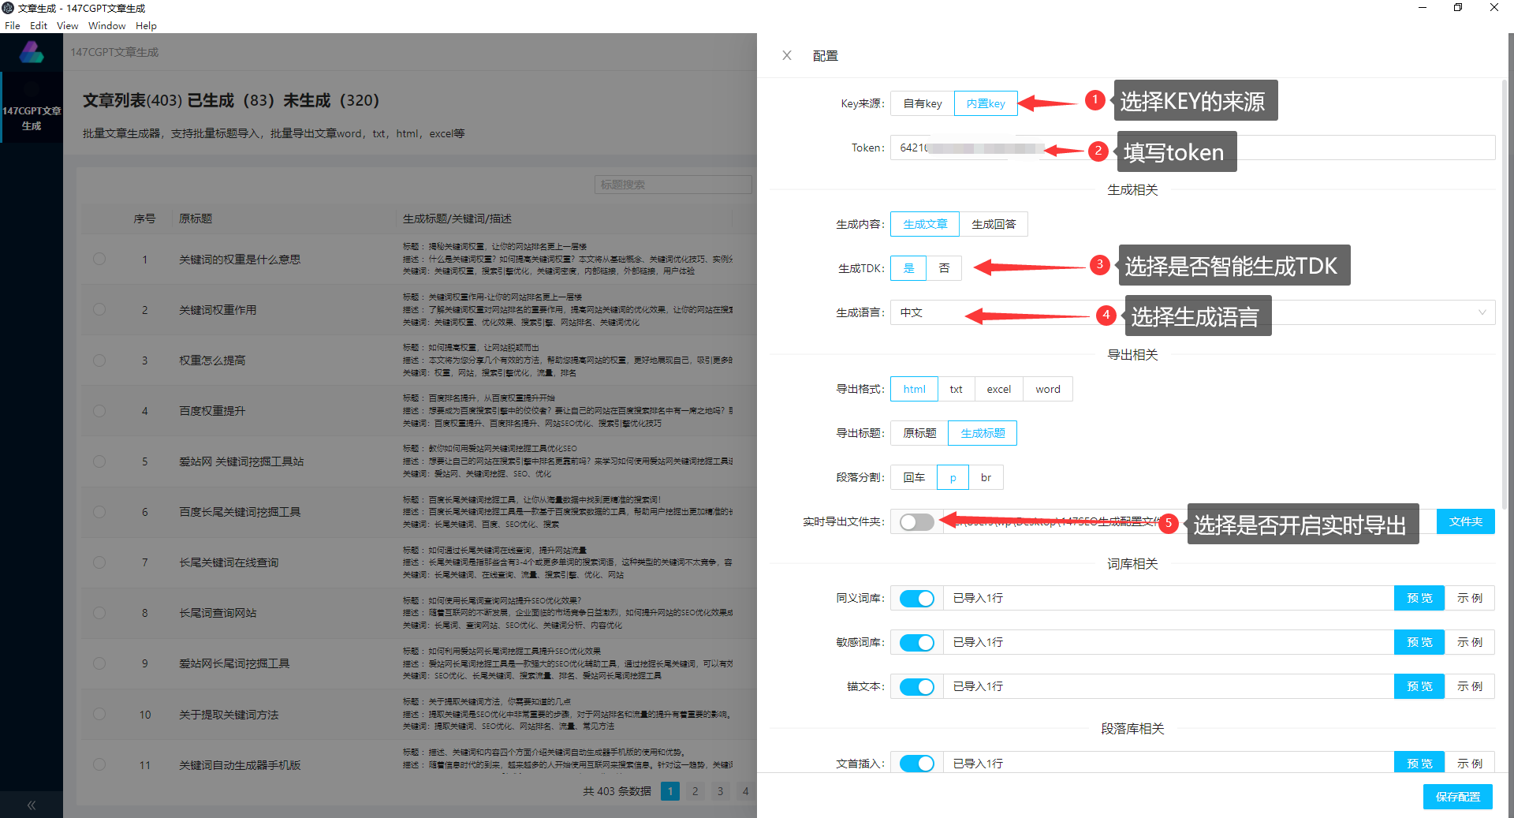Set paragraph split to 回车
The width and height of the screenshot is (1514, 818).
[x=914, y=477]
